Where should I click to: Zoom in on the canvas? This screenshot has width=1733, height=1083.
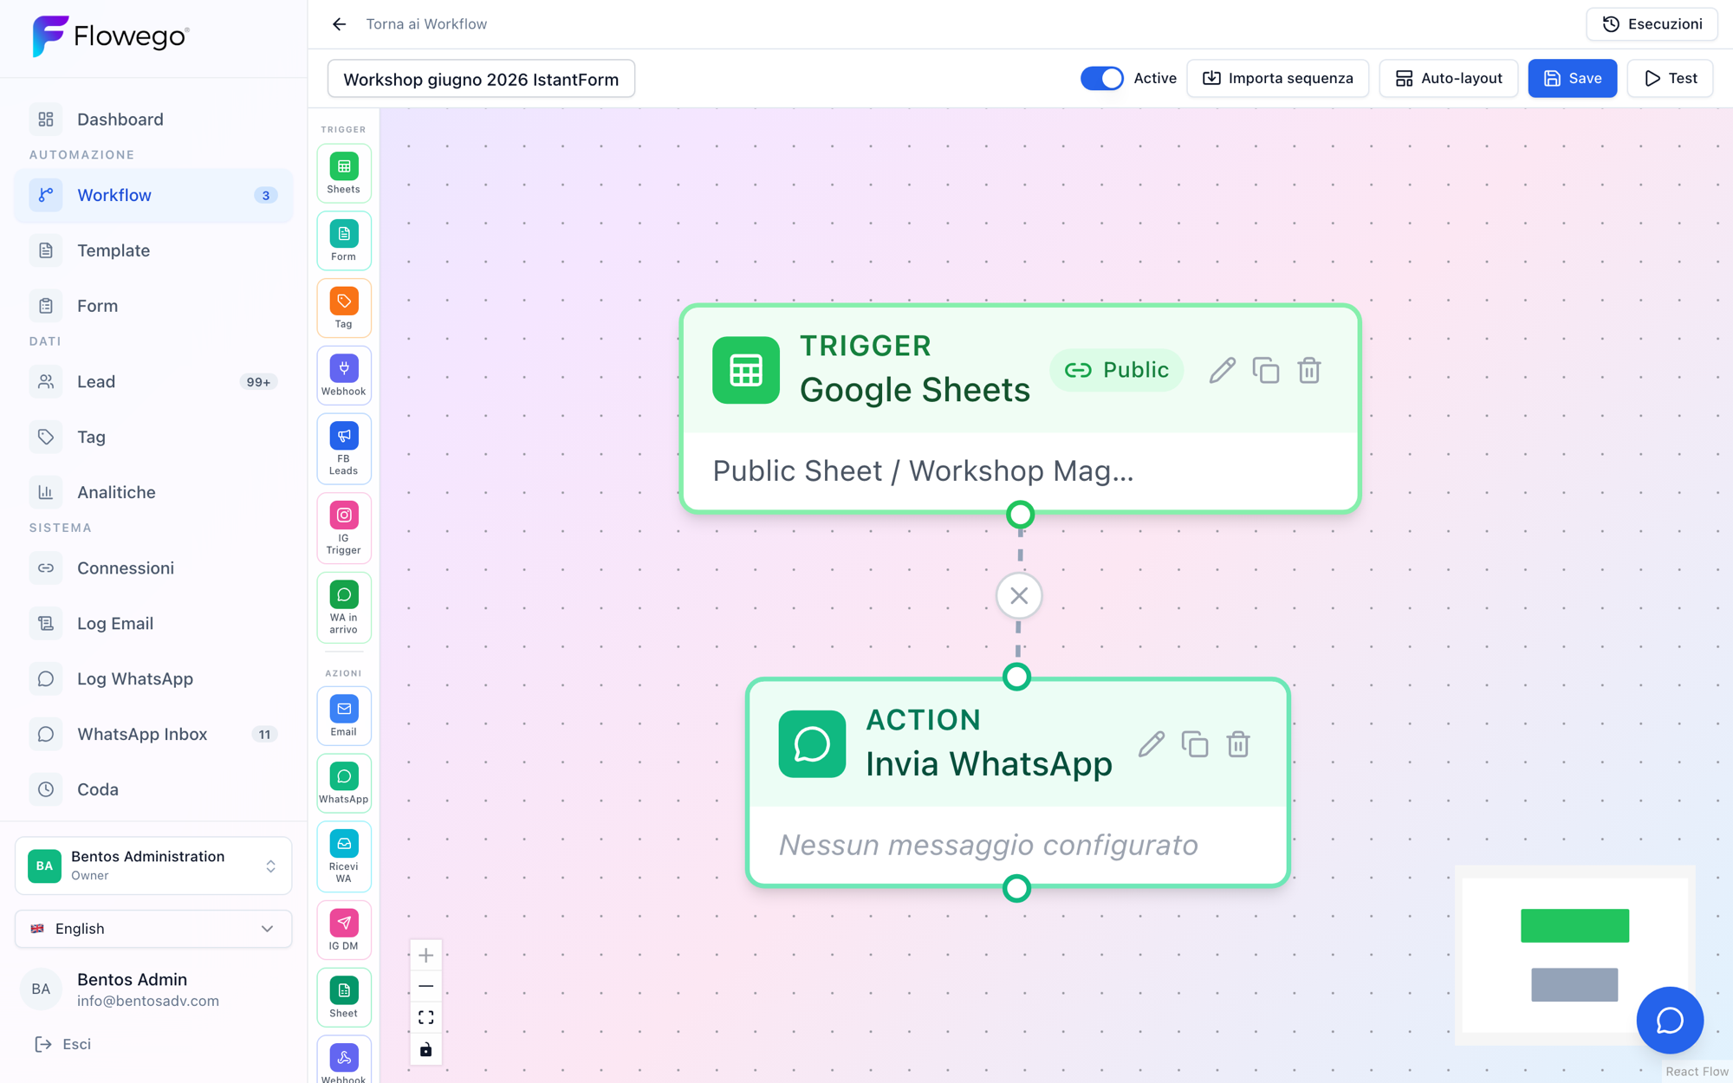pyautogui.click(x=425, y=956)
